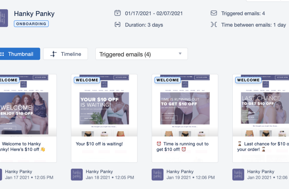Click 'Jan 17 2021 • 12:05 PM' timestamp
The height and width of the screenshot is (189, 289).
tap(29, 178)
